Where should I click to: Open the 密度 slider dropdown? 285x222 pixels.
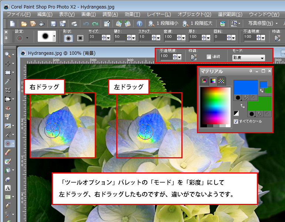click(x=183, y=38)
